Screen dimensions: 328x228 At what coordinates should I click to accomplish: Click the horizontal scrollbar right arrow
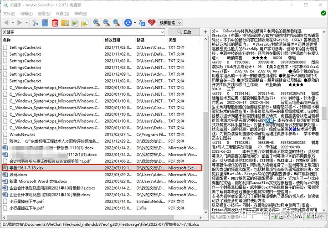click(200, 218)
